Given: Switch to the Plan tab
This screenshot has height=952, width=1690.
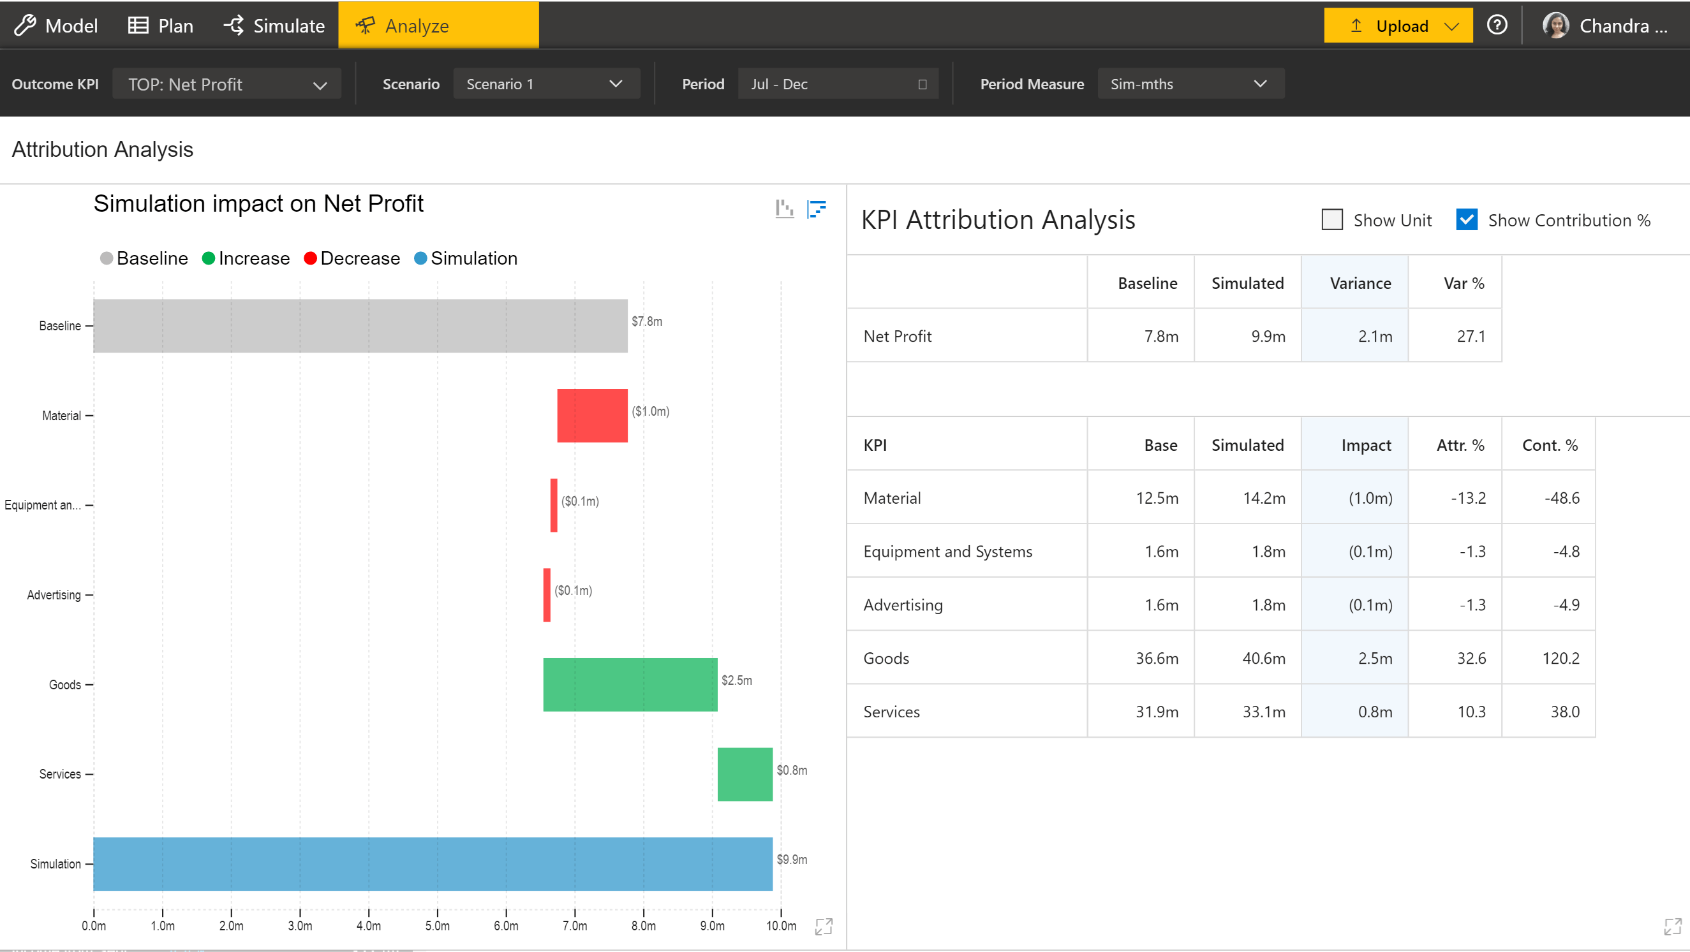Looking at the screenshot, I should point(160,26).
